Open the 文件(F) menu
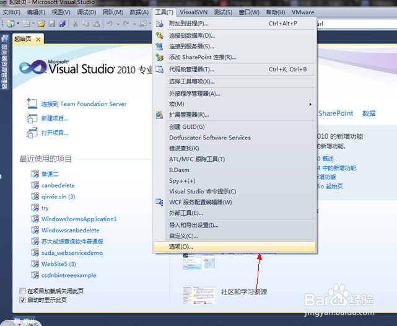Viewport: 397px width, 326px height. pyautogui.click(x=11, y=12)
